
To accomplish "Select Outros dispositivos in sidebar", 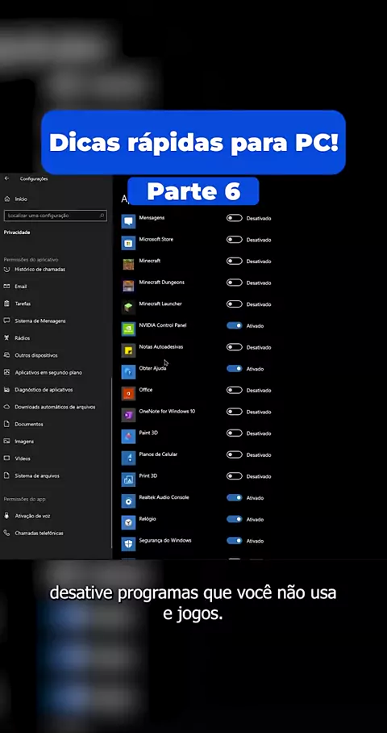I will click(x=31, y=355).
